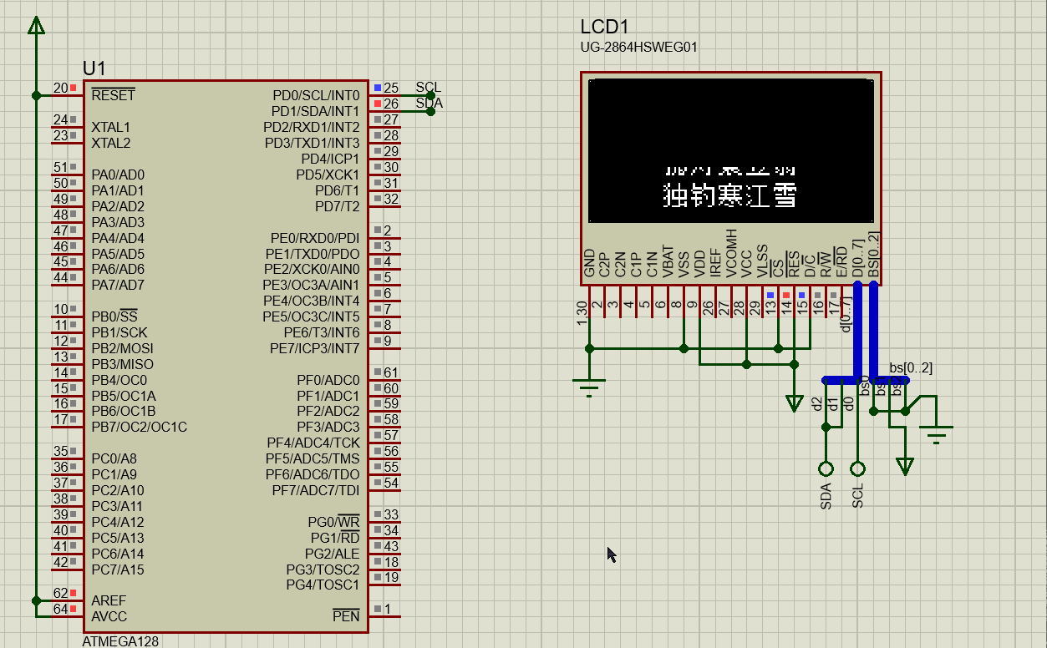The width and height of the screenshot is (1047, 648).
Task: Select the U1 component reference label
Action: pos(94,68)
